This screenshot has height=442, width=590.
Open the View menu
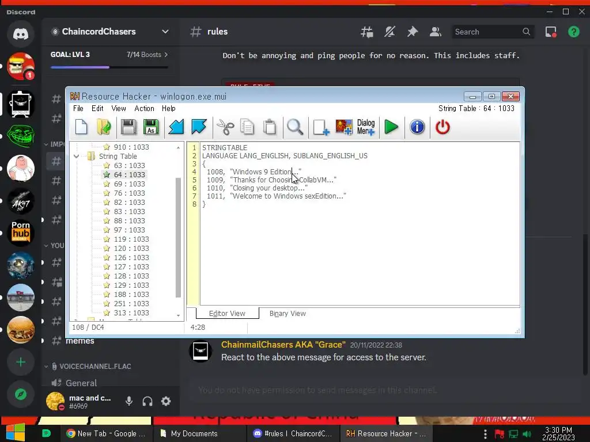point(119,109)
